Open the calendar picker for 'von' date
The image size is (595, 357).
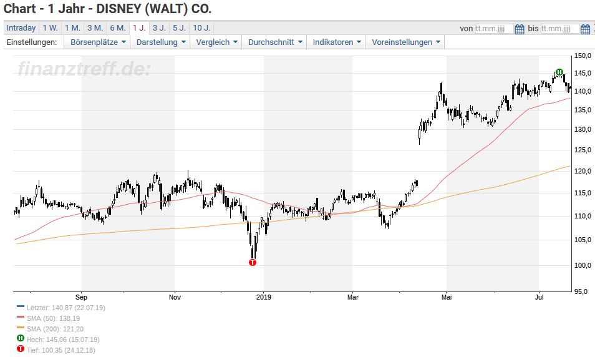point(520,29)
